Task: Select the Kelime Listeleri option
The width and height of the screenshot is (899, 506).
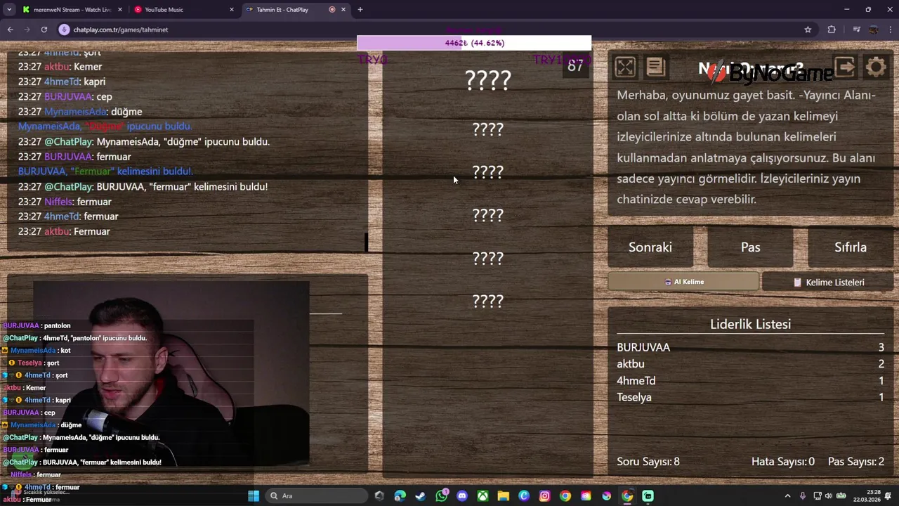Action: pyautogui.click(x=828, y=282)
